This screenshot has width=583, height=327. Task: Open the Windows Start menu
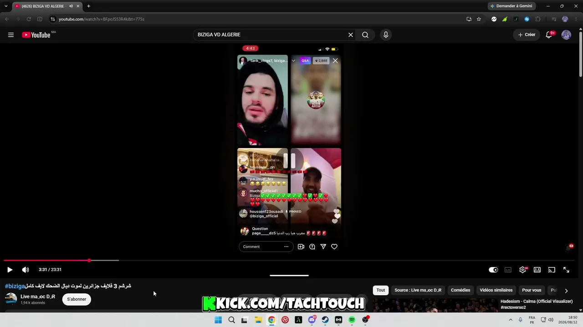(218, 320)
